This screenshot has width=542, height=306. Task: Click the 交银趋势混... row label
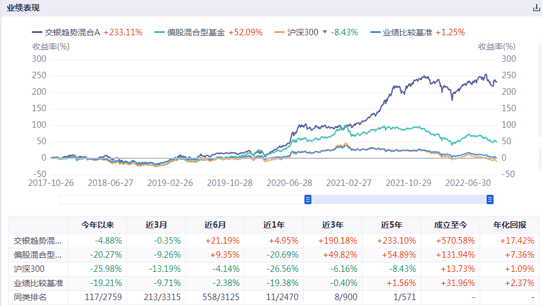pyautogui.click(x=38, y=241)
